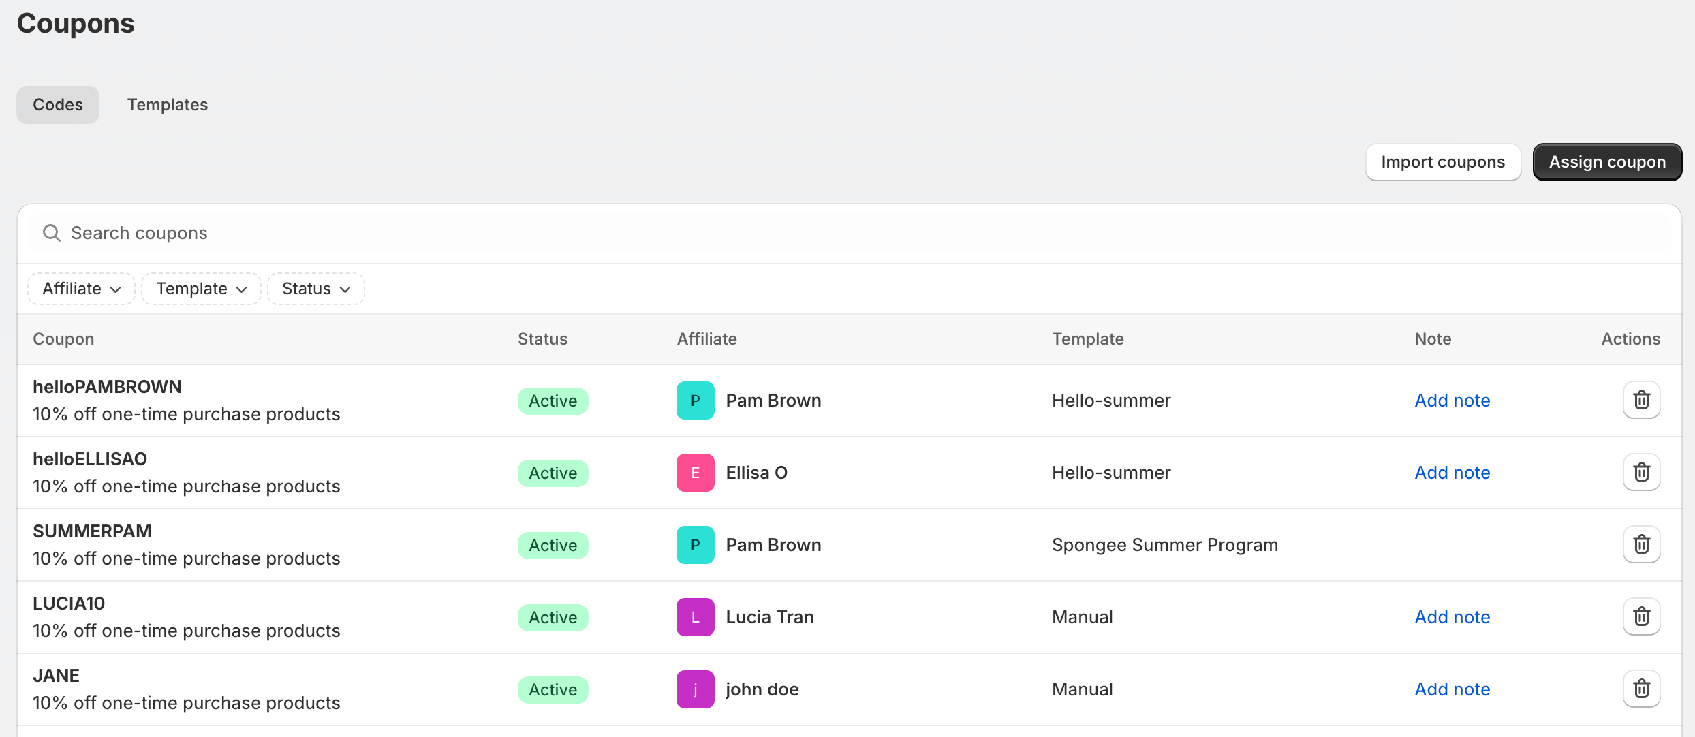Viewport: 1695px width, 737px height.
Task: Click the search magnifier icon
Action: [x=51, y=233]
